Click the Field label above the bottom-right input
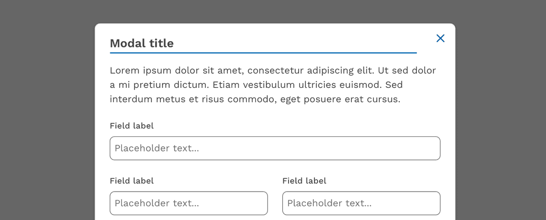 [304, 181]
